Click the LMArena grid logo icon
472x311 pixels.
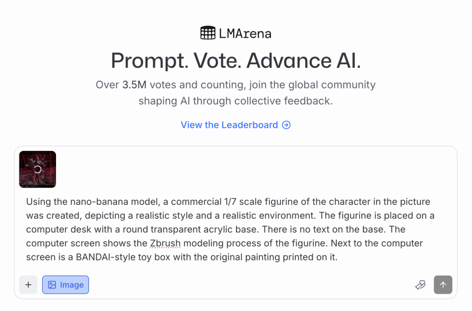(x=208, y=33)
